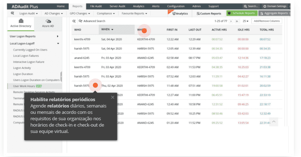Collapse the Local Logon-Logoff section

58,43
